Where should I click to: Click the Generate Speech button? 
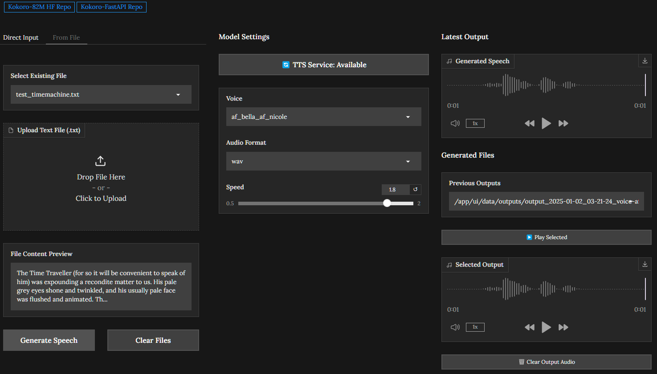click(49, 340)
